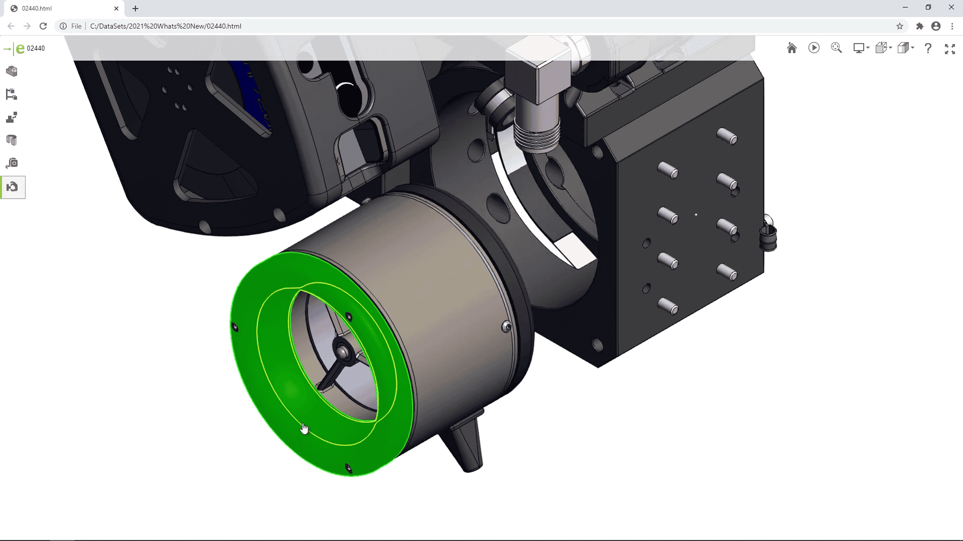Select the Measure tool

point(12,162)
